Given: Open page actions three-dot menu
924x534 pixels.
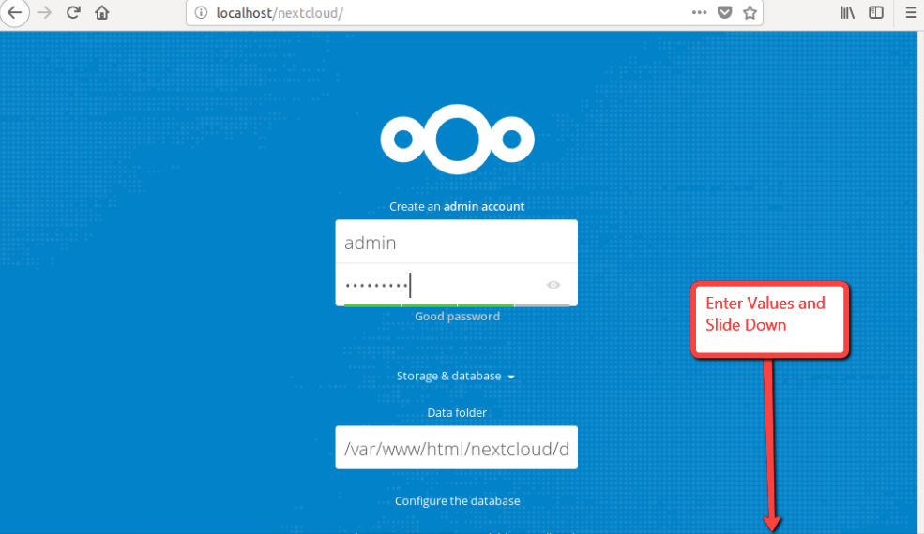Looking at the screenshot, I should [699, 12].
